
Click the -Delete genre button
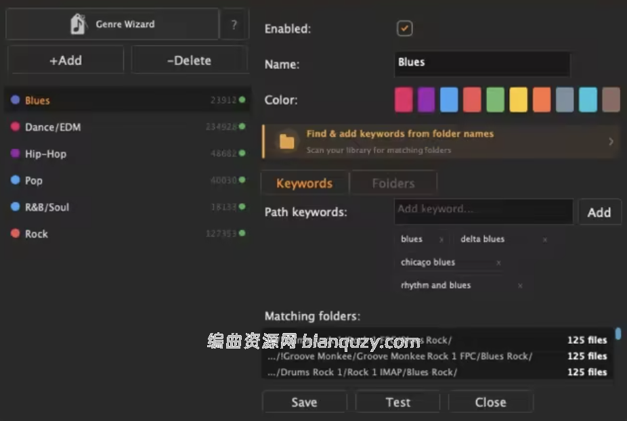[x=189, y=60]
